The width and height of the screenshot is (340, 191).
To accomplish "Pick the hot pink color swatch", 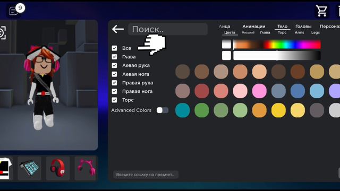I will tap(259, 91).
